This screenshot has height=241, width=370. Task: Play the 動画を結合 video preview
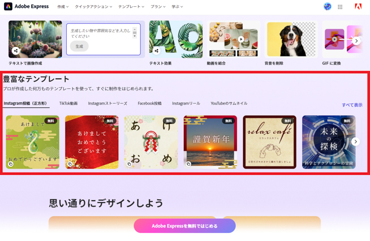pyautogui.click(x=241, y=40)
